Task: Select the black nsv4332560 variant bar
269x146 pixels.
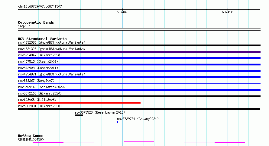Action: coord(139,45)
